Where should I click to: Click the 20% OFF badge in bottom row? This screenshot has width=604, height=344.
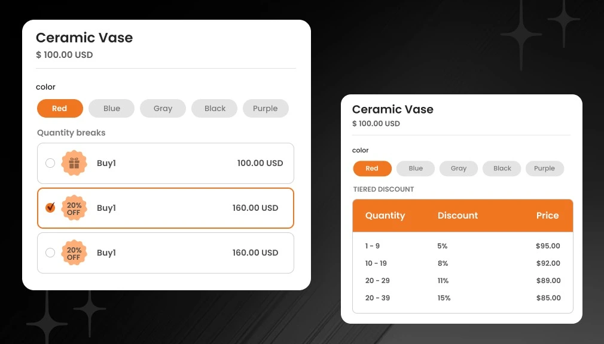point(74,253)
